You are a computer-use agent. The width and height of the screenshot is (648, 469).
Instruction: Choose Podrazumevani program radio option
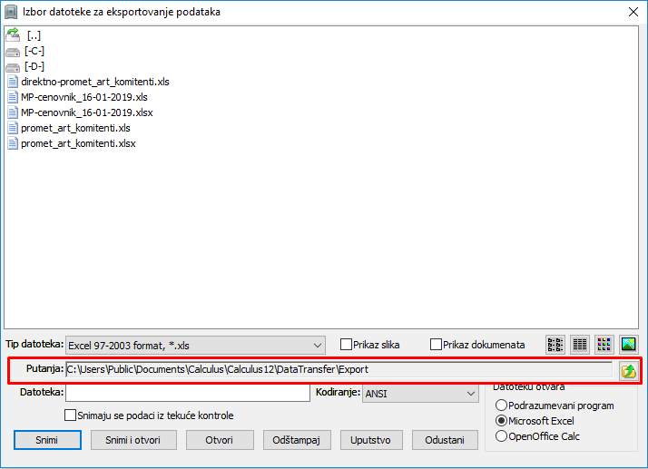[x=501, y=405]
